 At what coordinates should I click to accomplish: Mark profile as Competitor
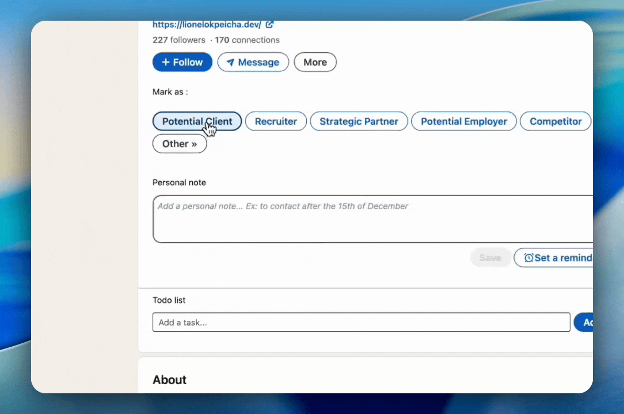[555, 121]
